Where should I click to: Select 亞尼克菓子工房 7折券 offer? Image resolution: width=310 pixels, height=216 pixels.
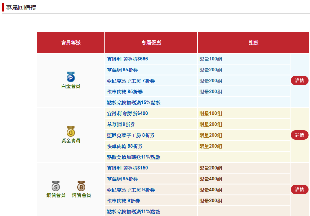[131, 81]
